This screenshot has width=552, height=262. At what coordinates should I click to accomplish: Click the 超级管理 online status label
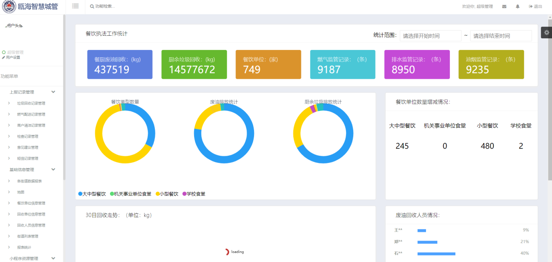[13, 52]
